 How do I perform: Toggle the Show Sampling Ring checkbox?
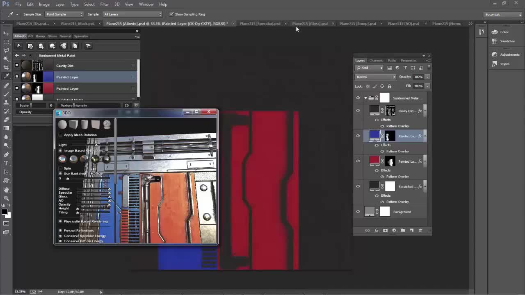[x=171, y=14]
